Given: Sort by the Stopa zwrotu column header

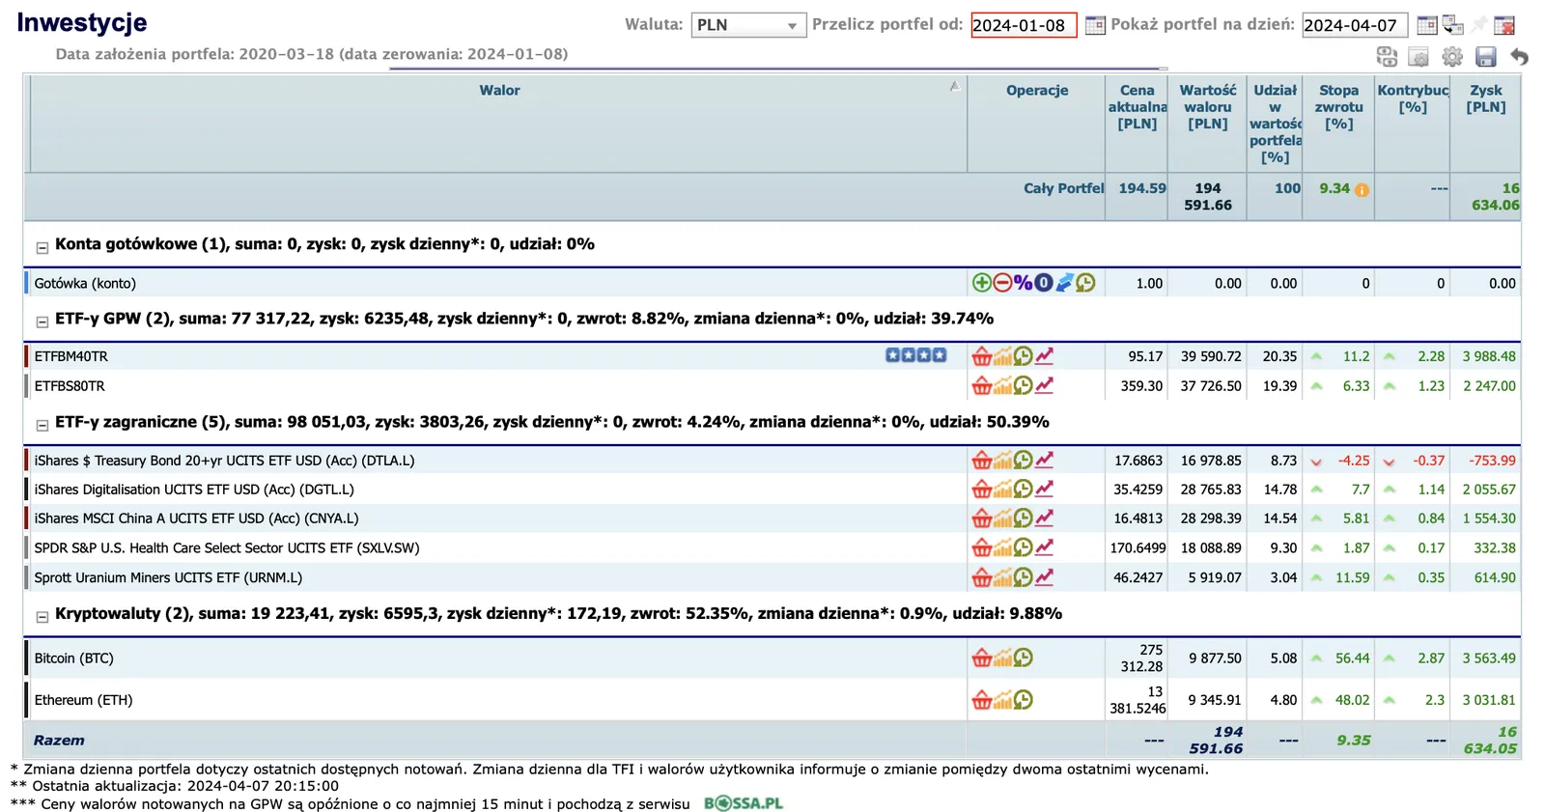Looking at the screenshot, I should click(1338, 106).
